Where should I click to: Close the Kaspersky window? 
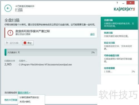(x=130, y=3)
